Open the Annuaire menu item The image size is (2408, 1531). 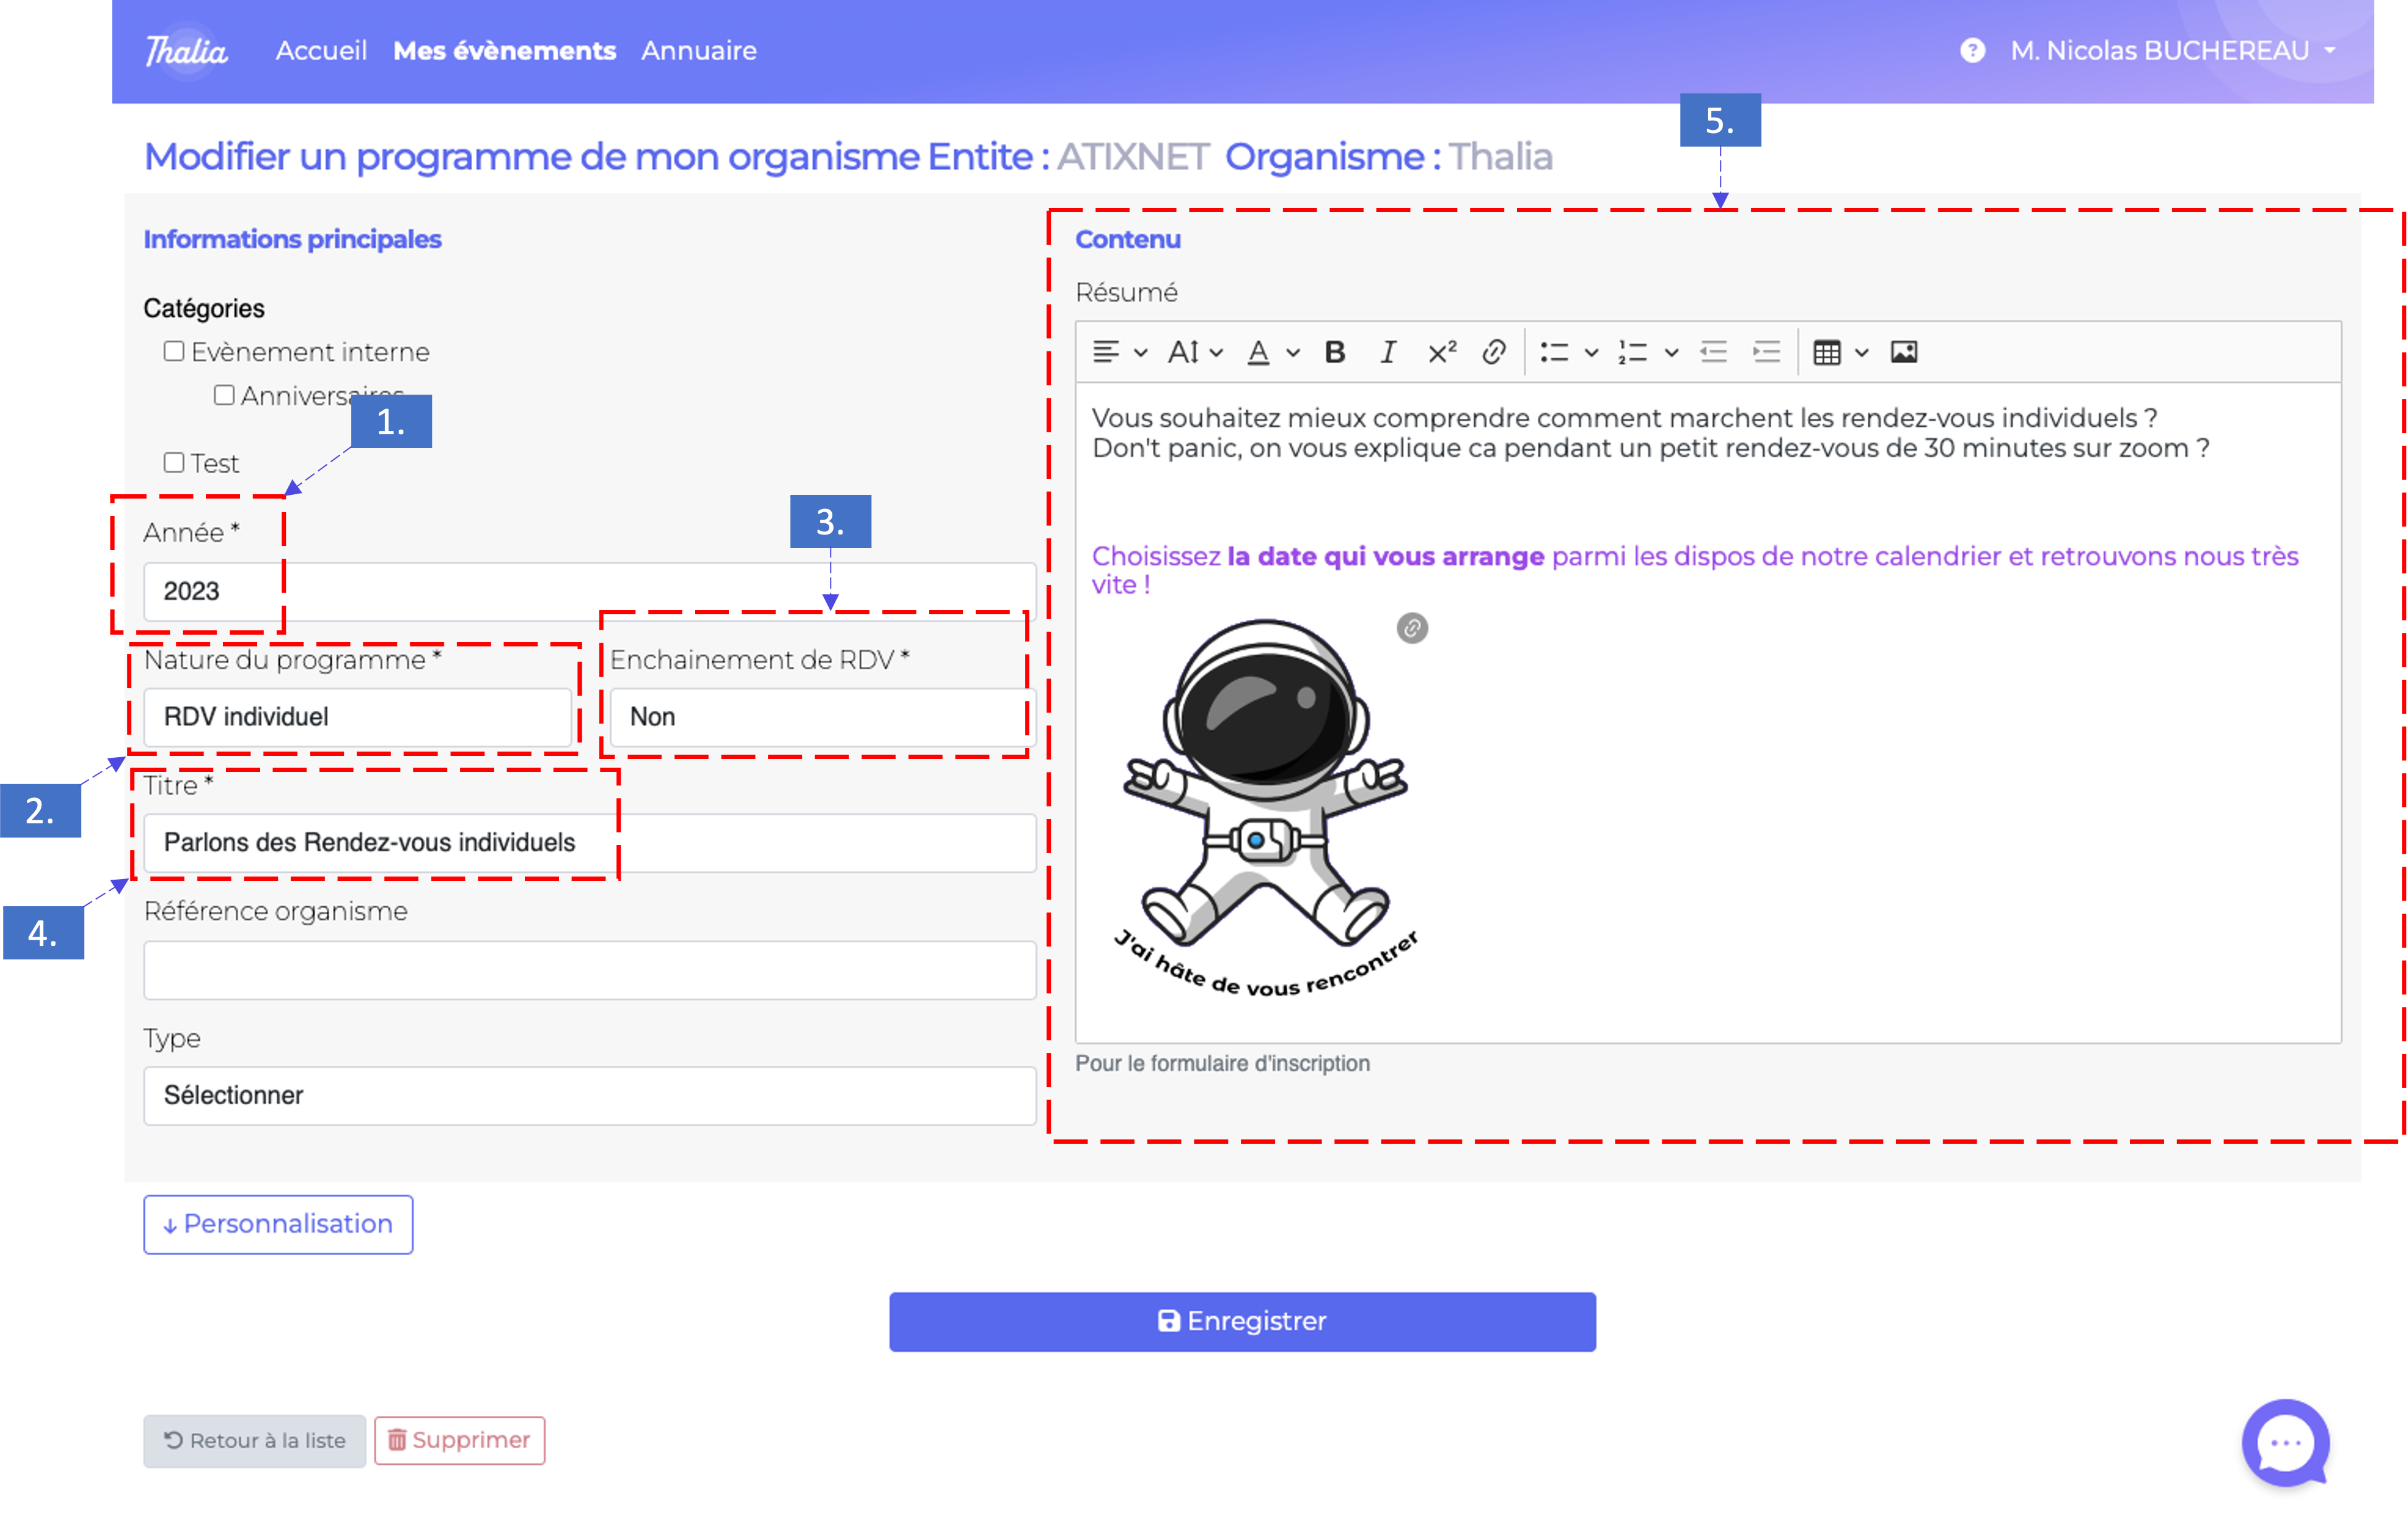[698, 50]
